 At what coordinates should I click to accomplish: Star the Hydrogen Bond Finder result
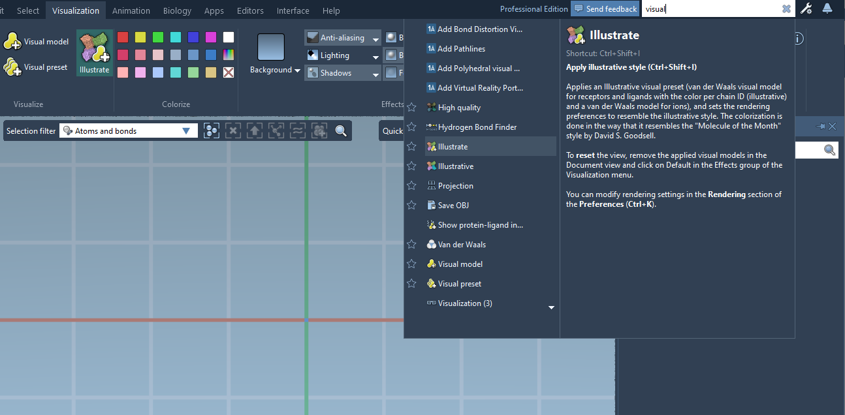pyautogui.click(x=411, y=127)
